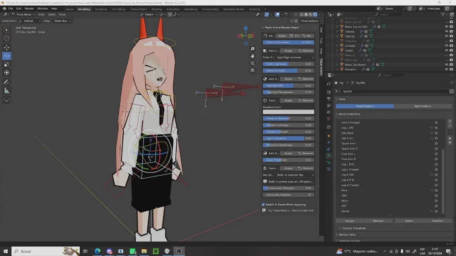Screen dimensions: 456x256
Task: Activate the Scale tool
Action: click(7, 64)
